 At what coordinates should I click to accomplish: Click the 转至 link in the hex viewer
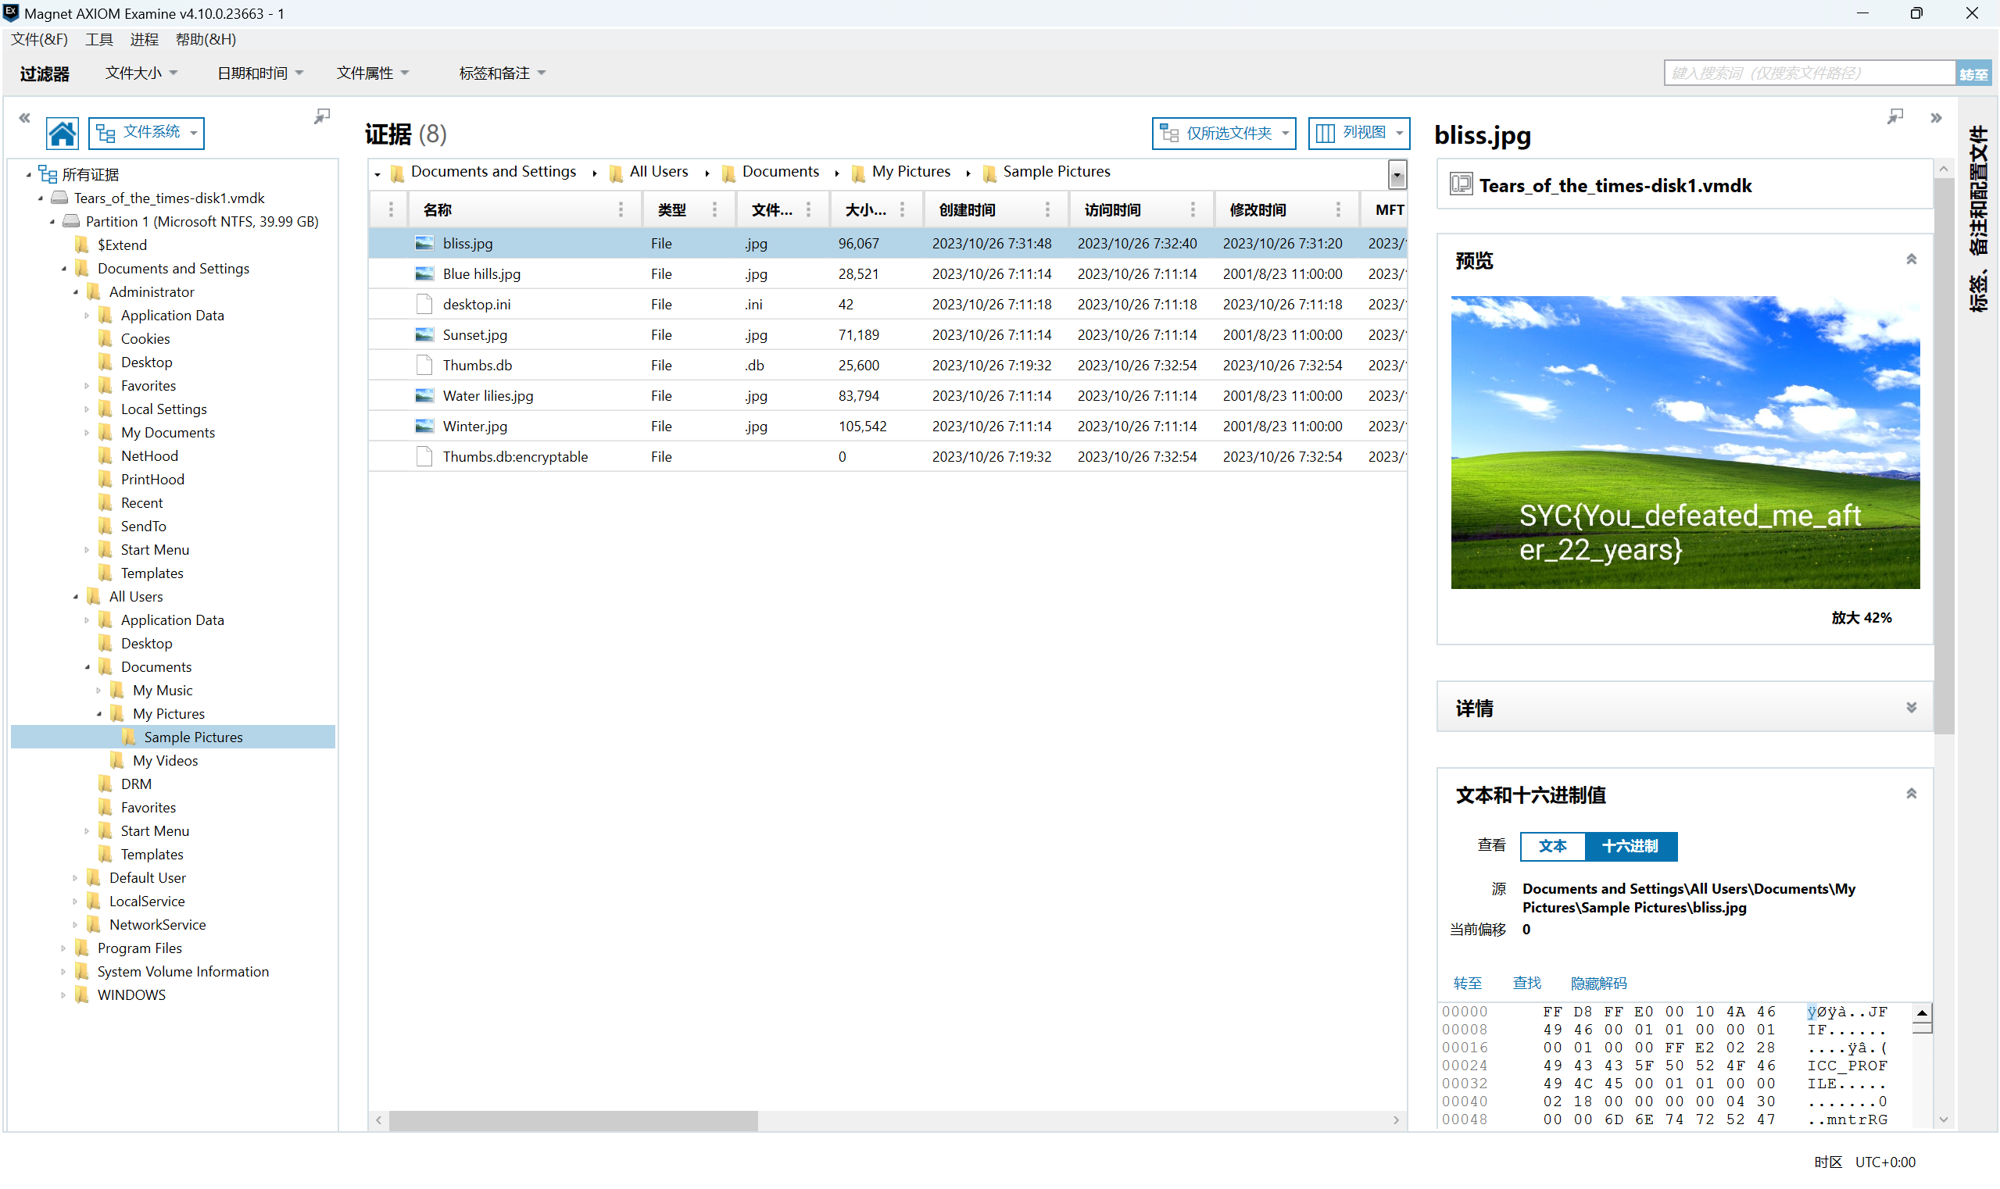click(1467, 983)
